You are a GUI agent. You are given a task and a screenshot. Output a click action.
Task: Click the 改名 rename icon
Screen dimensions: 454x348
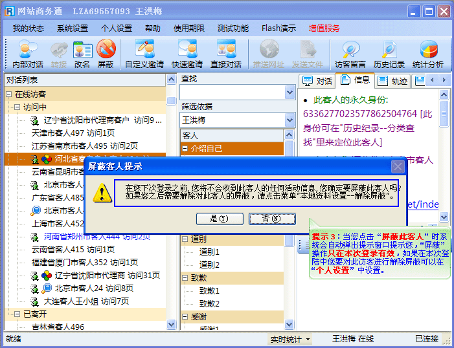(x=82, y=54)
